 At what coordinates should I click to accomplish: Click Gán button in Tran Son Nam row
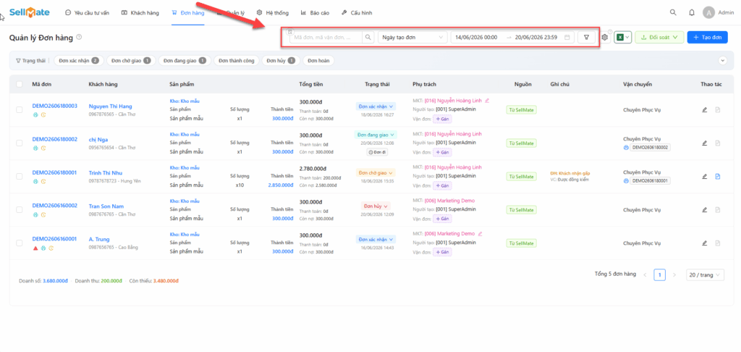pyautogui.click(x=442, y=219)
